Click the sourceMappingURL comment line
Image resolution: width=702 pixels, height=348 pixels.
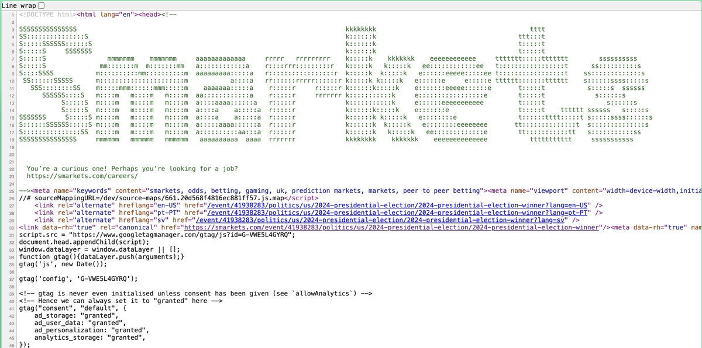[169, 197]
